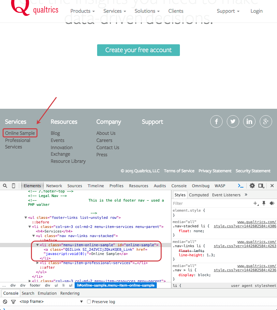277x310 pixels.
Task: Toggle device emulation mode icon
Action: pos(13,186)
